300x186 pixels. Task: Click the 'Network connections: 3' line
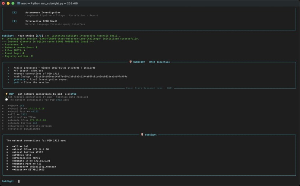[19, 47]
